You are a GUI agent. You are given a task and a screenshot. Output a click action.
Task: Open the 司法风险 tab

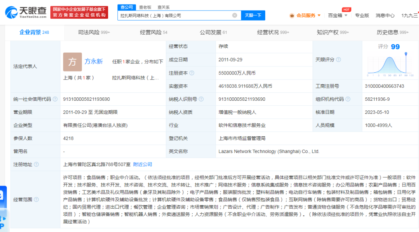pos(94,32)
